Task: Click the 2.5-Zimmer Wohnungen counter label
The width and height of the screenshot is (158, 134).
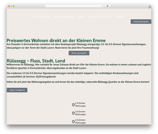Action: pos(80,105)
